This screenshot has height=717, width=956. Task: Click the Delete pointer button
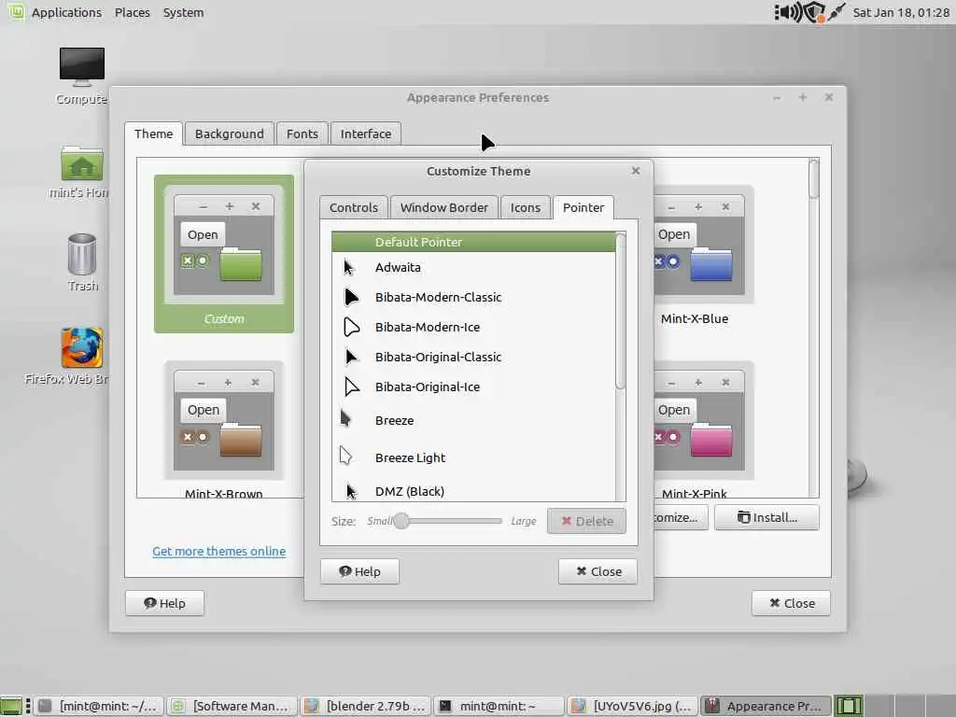tap(586, 521)
